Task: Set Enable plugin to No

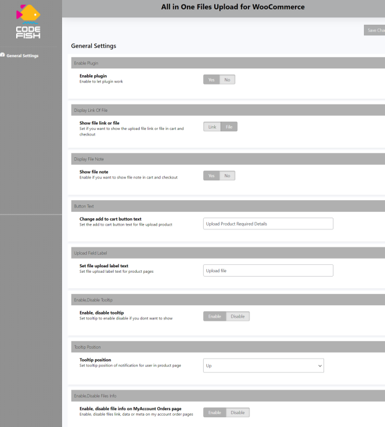Action: tap(227, 80)
